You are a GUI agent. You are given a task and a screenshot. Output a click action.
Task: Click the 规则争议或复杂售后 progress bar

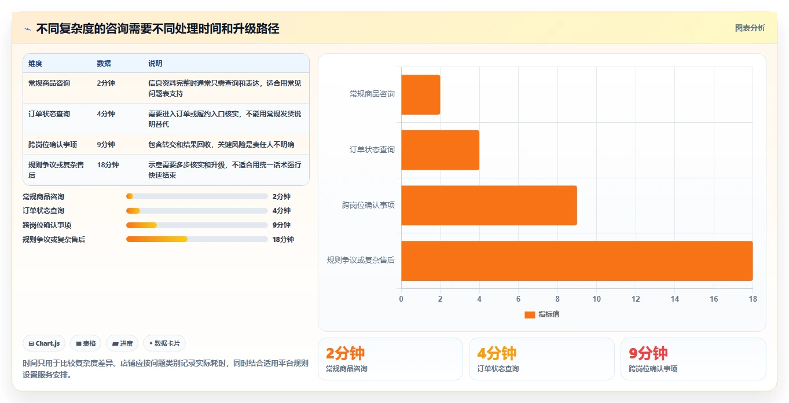(x=197, y=239)
